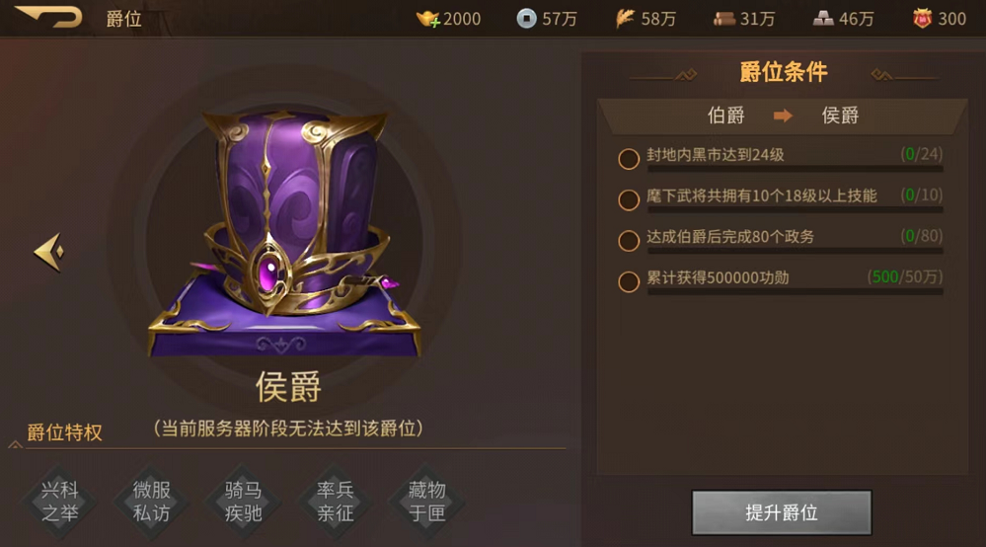Select the 骑马疾驰 privilege icon
Screen dimensions: 986x547
click(x=244, y=502)
